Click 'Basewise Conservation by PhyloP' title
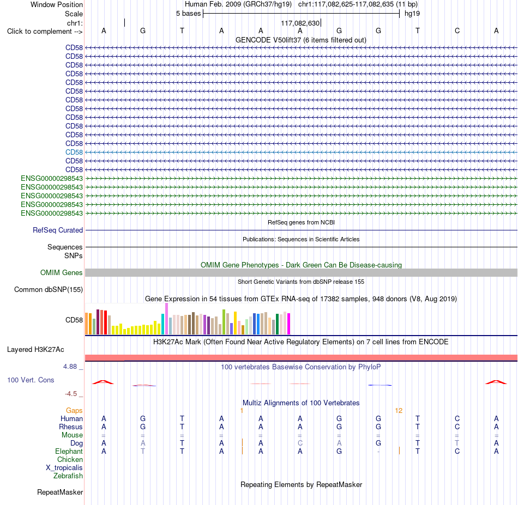This screenshot has width=518, height=505. [300, 367]
